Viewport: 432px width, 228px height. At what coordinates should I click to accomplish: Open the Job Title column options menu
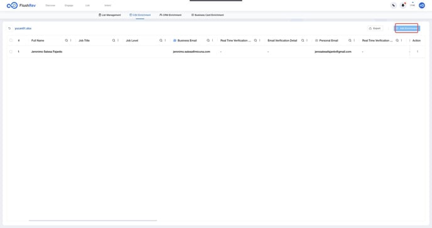click(x=118, y=41)
